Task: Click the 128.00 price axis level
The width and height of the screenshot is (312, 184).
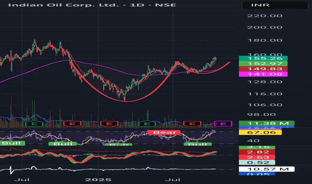Action: (x=265, y=82)
